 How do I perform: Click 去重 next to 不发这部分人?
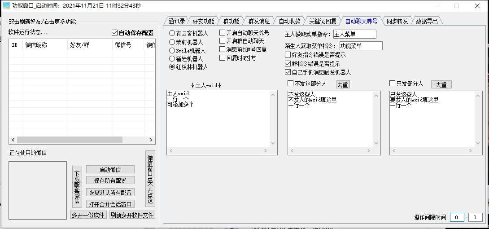click(x=343, y=84)
